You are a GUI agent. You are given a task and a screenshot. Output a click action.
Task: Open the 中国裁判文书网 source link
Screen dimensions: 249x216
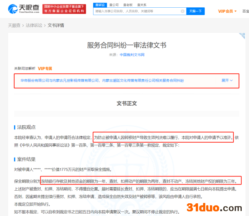tap(132, 55)
